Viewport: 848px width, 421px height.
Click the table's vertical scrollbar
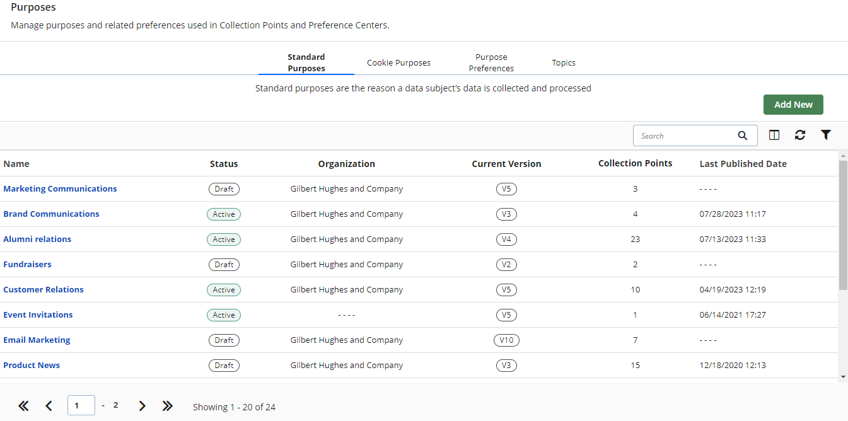(843, 227)
